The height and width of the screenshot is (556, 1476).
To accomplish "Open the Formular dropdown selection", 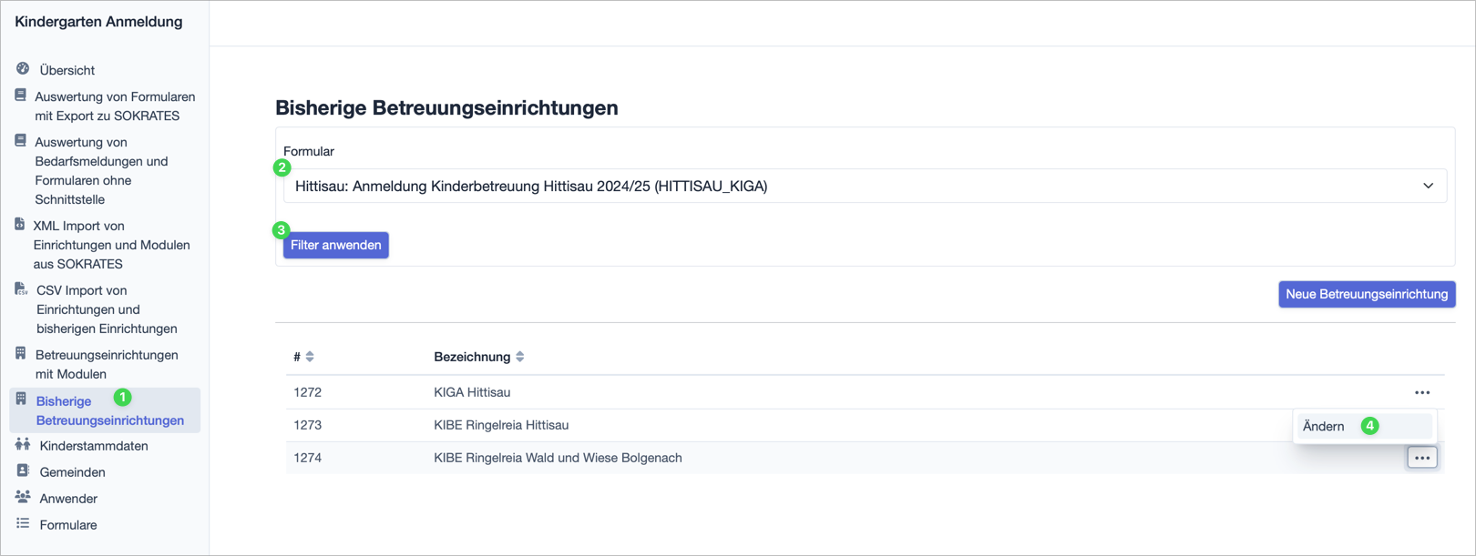I will pos(864,186).
